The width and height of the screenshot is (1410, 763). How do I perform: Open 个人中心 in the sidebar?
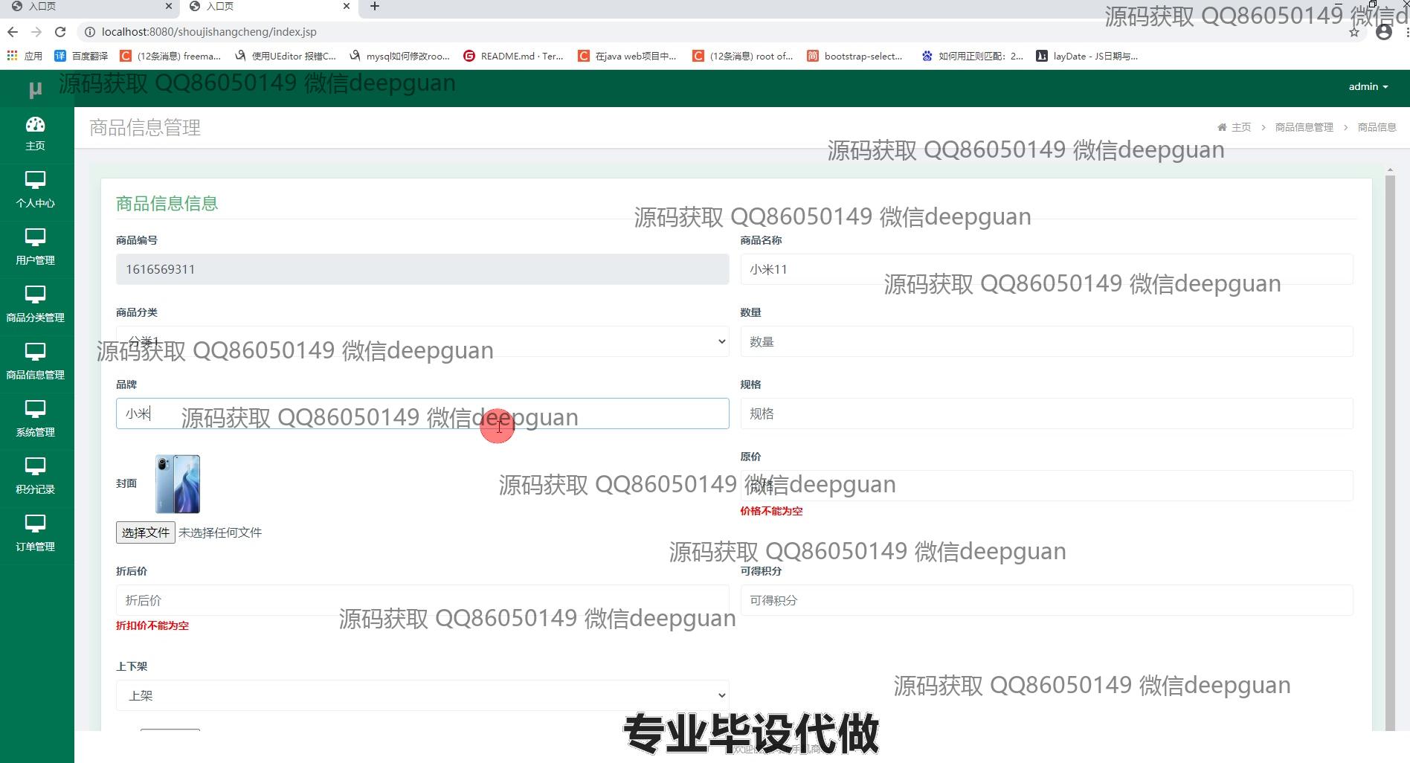pos(36,190)
